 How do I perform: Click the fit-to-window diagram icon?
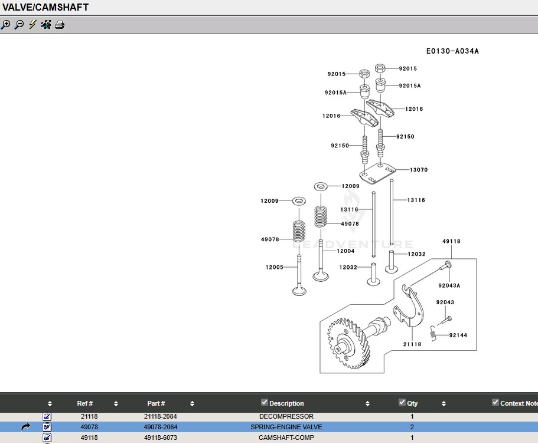coord(46,25)
